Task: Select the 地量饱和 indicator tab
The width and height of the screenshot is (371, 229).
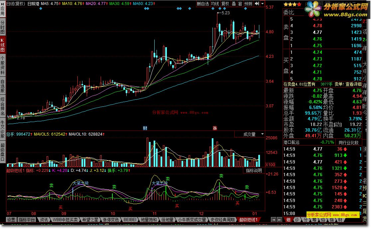Action: [x=149, y=220]
